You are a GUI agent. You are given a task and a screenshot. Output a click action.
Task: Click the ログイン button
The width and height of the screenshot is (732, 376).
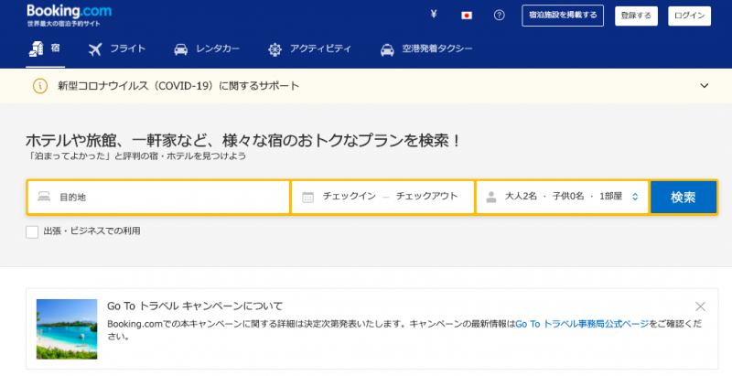[689, 16]
